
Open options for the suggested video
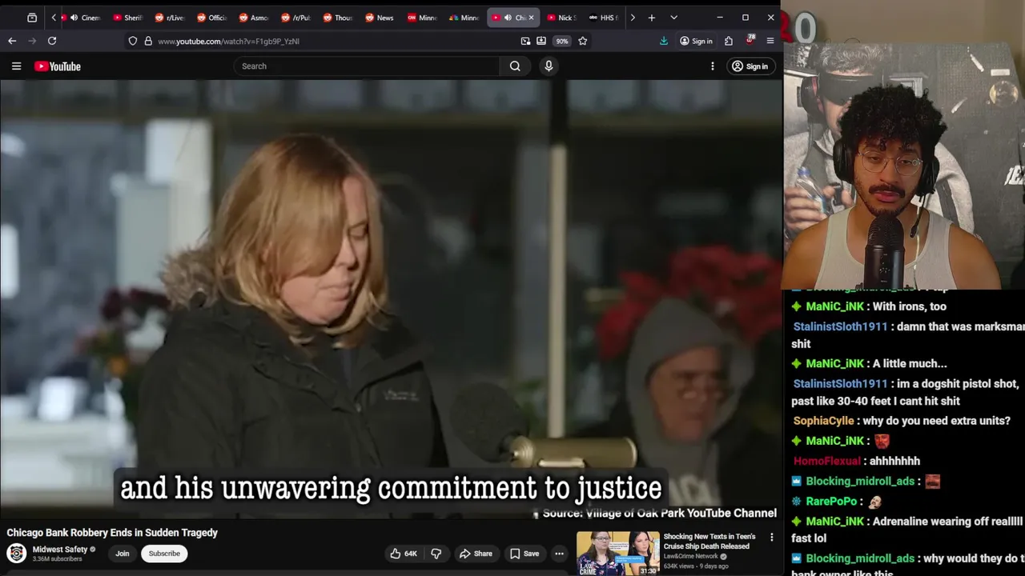click(772, 538)
